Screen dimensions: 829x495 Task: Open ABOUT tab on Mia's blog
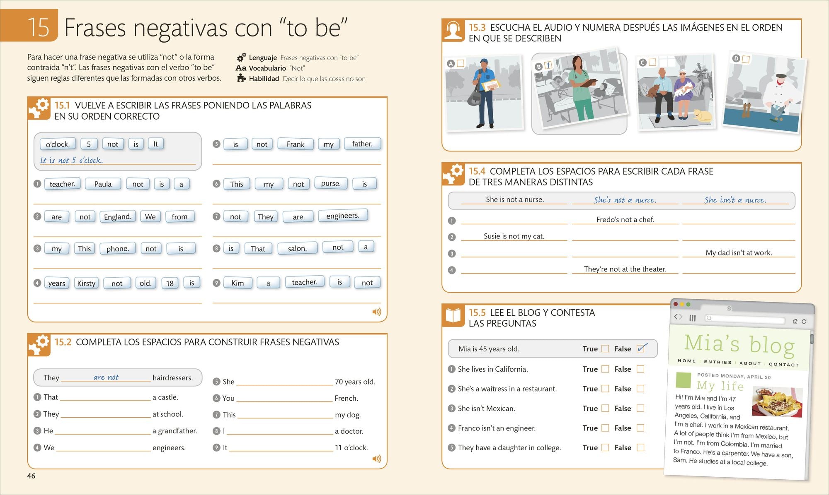click(750, 363)
